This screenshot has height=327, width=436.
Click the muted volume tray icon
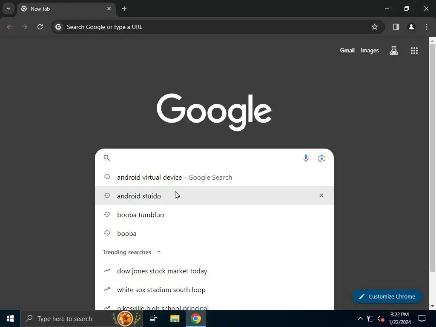(x=381, y=318)
